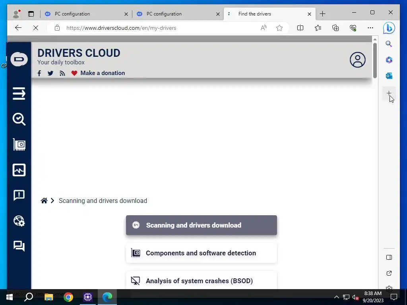This screenshot has width=407, height=305.
Task: Toggle read aloud in address bar
Action: tap(264, 28)
